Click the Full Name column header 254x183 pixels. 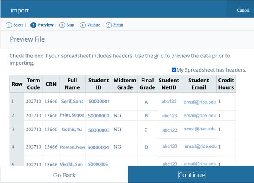(x=72, y=84)
